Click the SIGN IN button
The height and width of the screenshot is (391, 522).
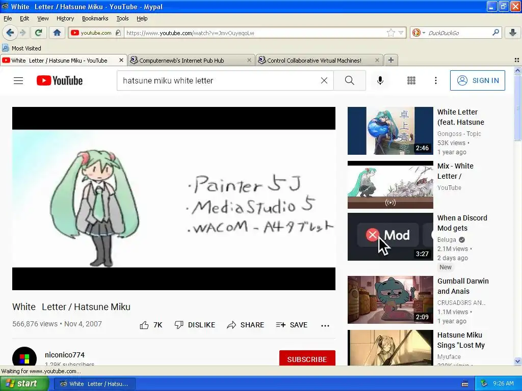(x=477, y=80)
